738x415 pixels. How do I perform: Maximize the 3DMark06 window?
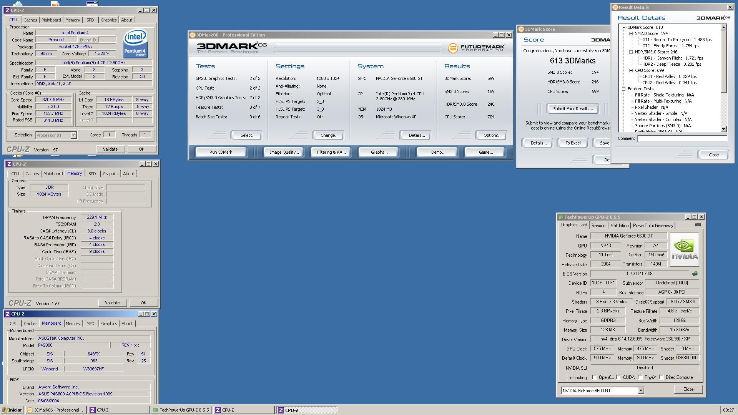(x=502, y=35)
